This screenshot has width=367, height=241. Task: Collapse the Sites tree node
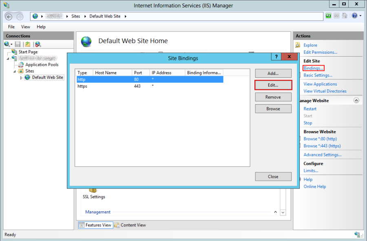15,71
